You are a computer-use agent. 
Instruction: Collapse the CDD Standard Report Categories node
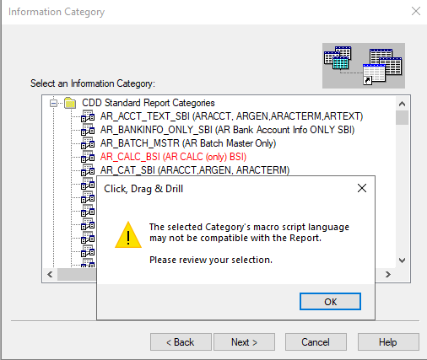[x=53, y=103]
